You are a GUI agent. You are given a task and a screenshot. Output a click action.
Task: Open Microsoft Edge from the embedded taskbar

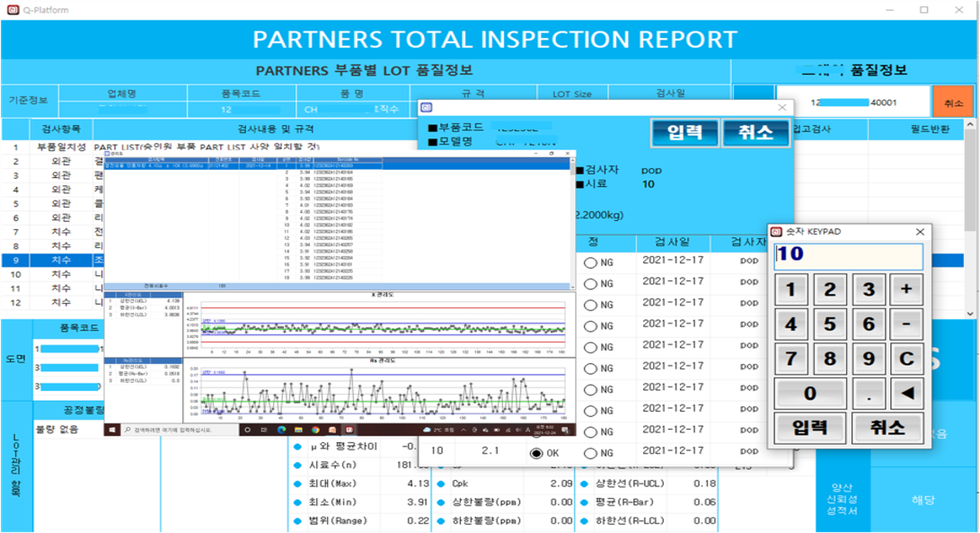coord(282,430)
